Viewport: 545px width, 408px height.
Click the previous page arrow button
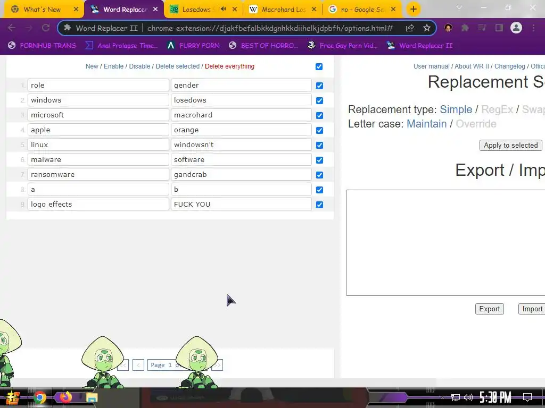tap(138, 365)
